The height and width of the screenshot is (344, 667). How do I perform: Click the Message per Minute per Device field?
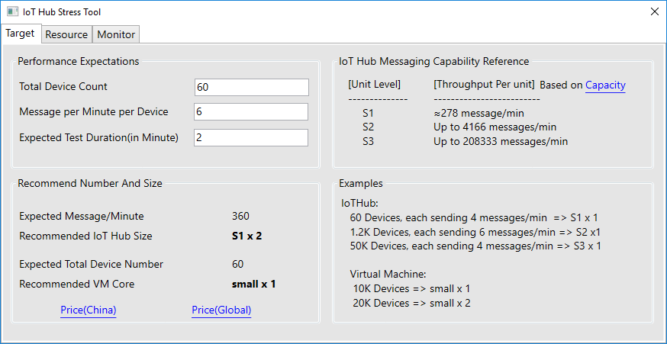(x=251, y=112)
